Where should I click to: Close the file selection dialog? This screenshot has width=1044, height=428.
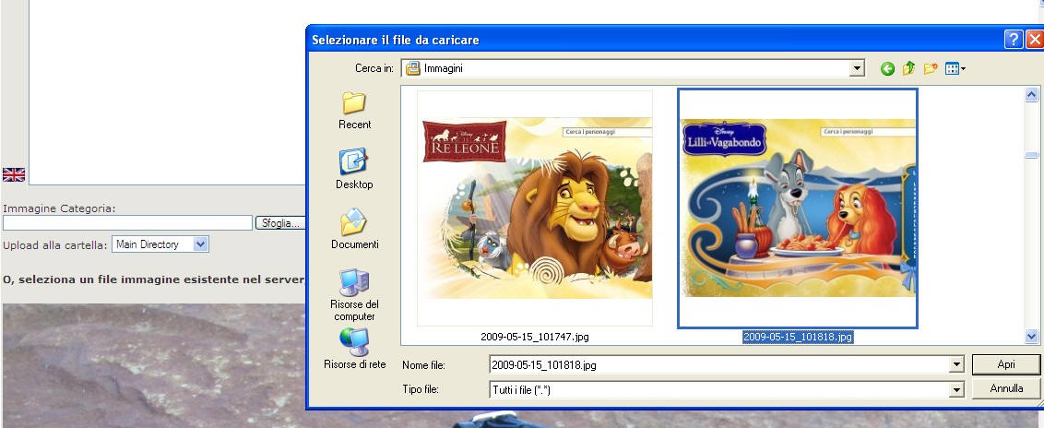tap(1036, 40)
